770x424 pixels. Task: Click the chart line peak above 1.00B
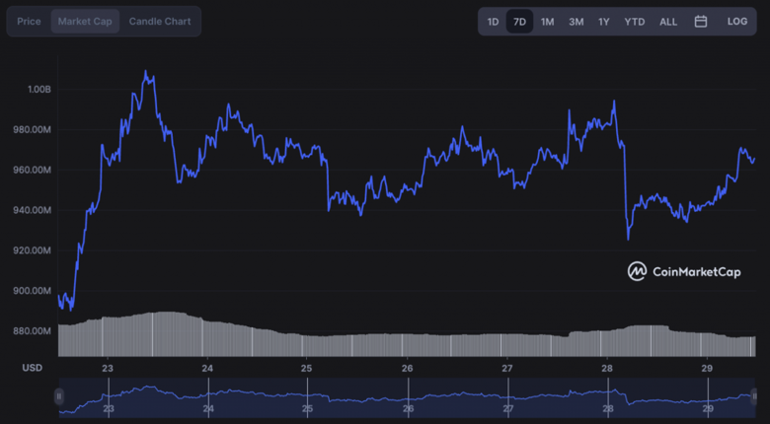click(146, 72)
